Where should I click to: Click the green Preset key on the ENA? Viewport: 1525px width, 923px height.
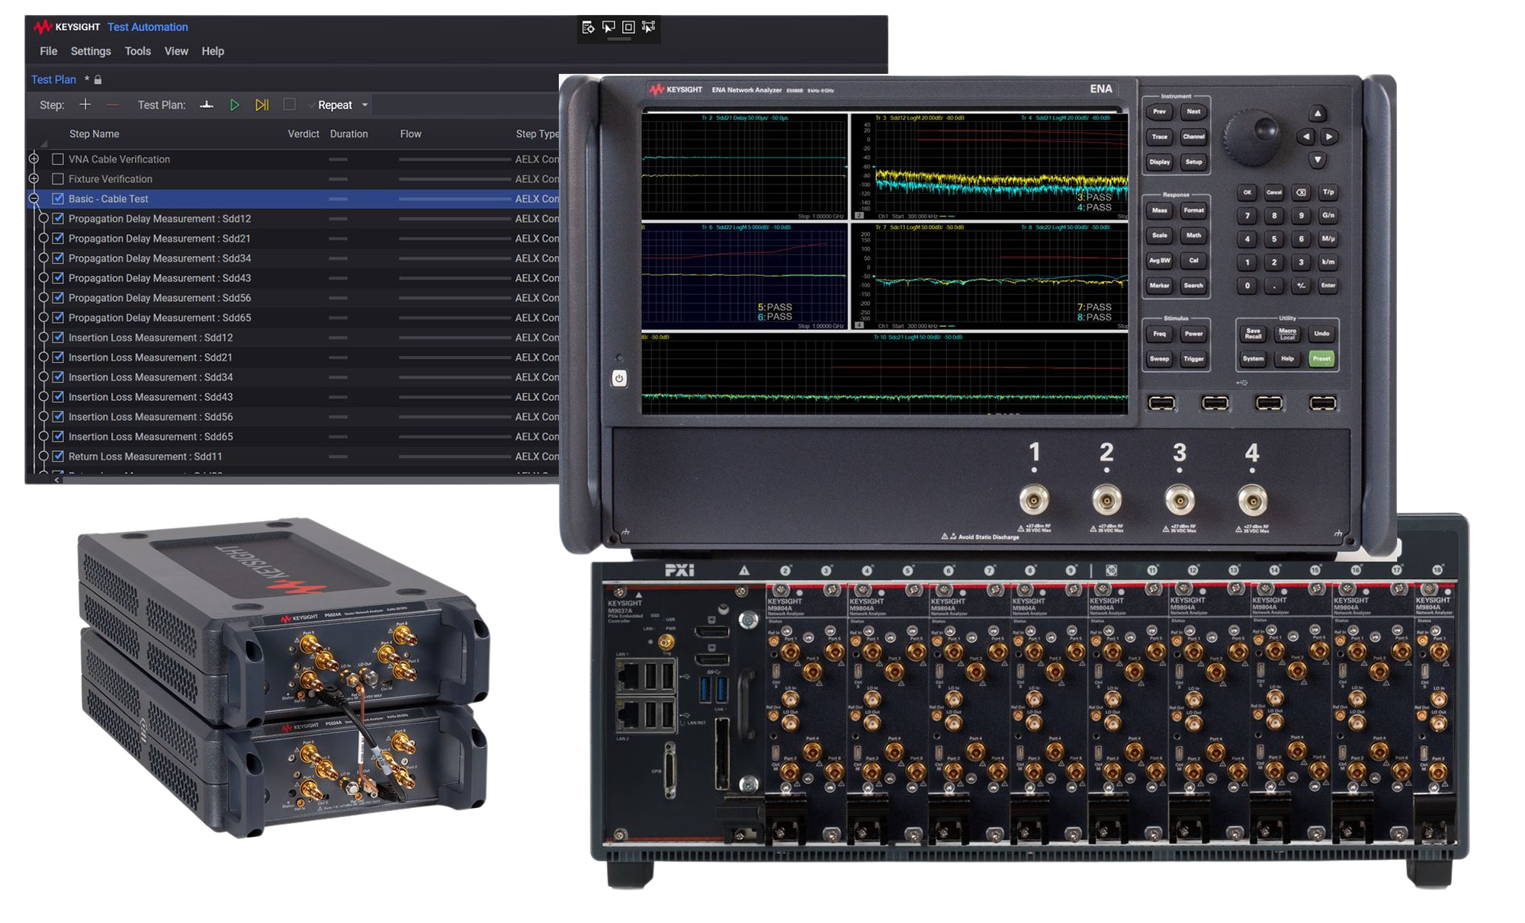(1321, 358)
